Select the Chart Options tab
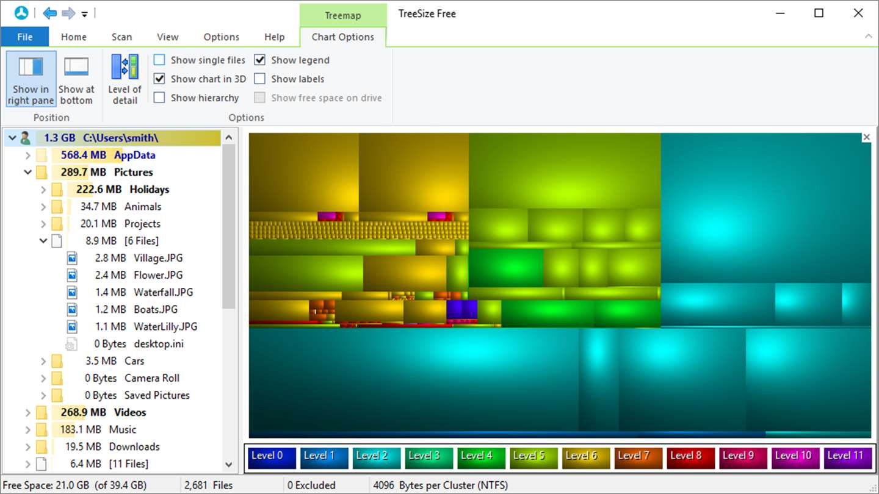 (343, 37)
